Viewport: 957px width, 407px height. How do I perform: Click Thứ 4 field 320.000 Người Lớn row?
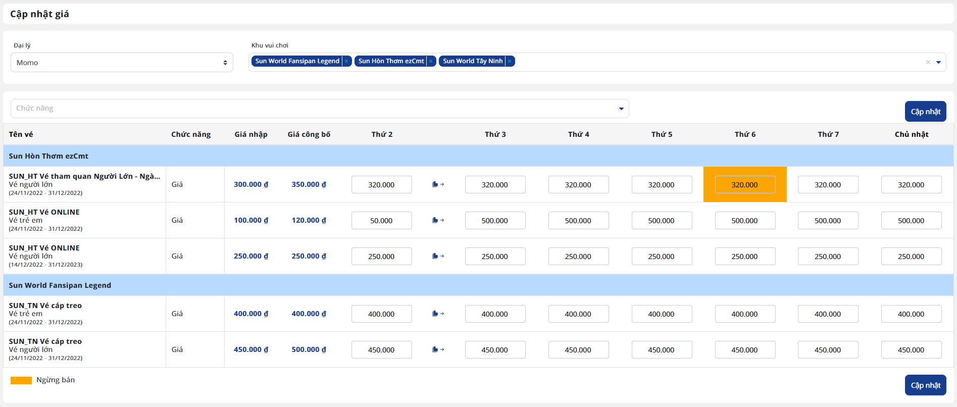coord(578,185)
